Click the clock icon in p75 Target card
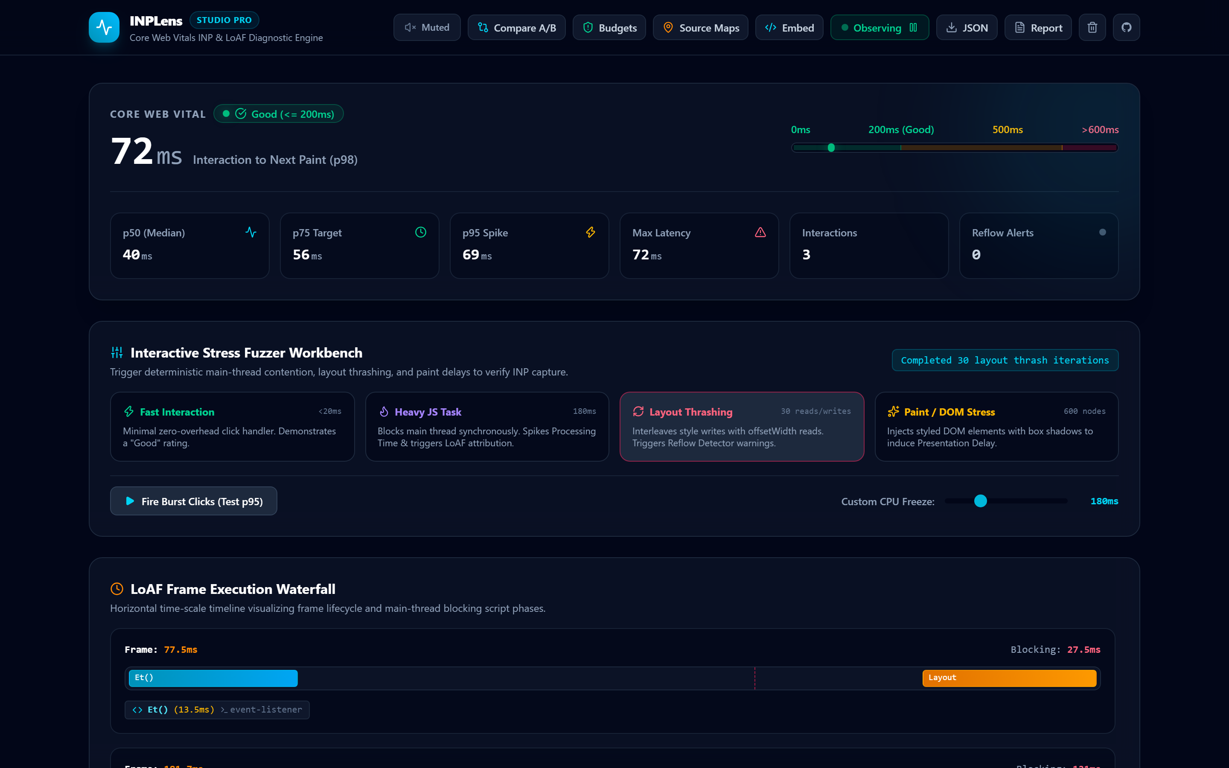The image size is (1229, 768). (420, 232)
